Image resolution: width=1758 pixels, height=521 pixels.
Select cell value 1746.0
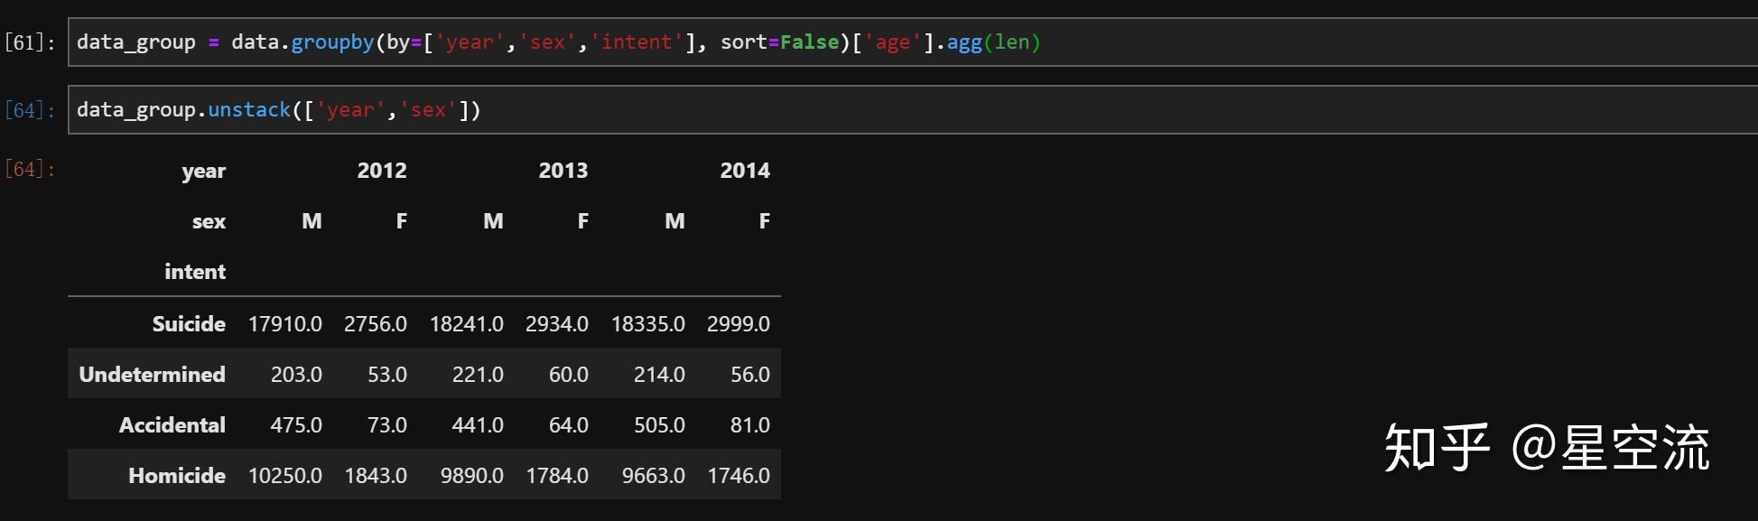[739, 476]
